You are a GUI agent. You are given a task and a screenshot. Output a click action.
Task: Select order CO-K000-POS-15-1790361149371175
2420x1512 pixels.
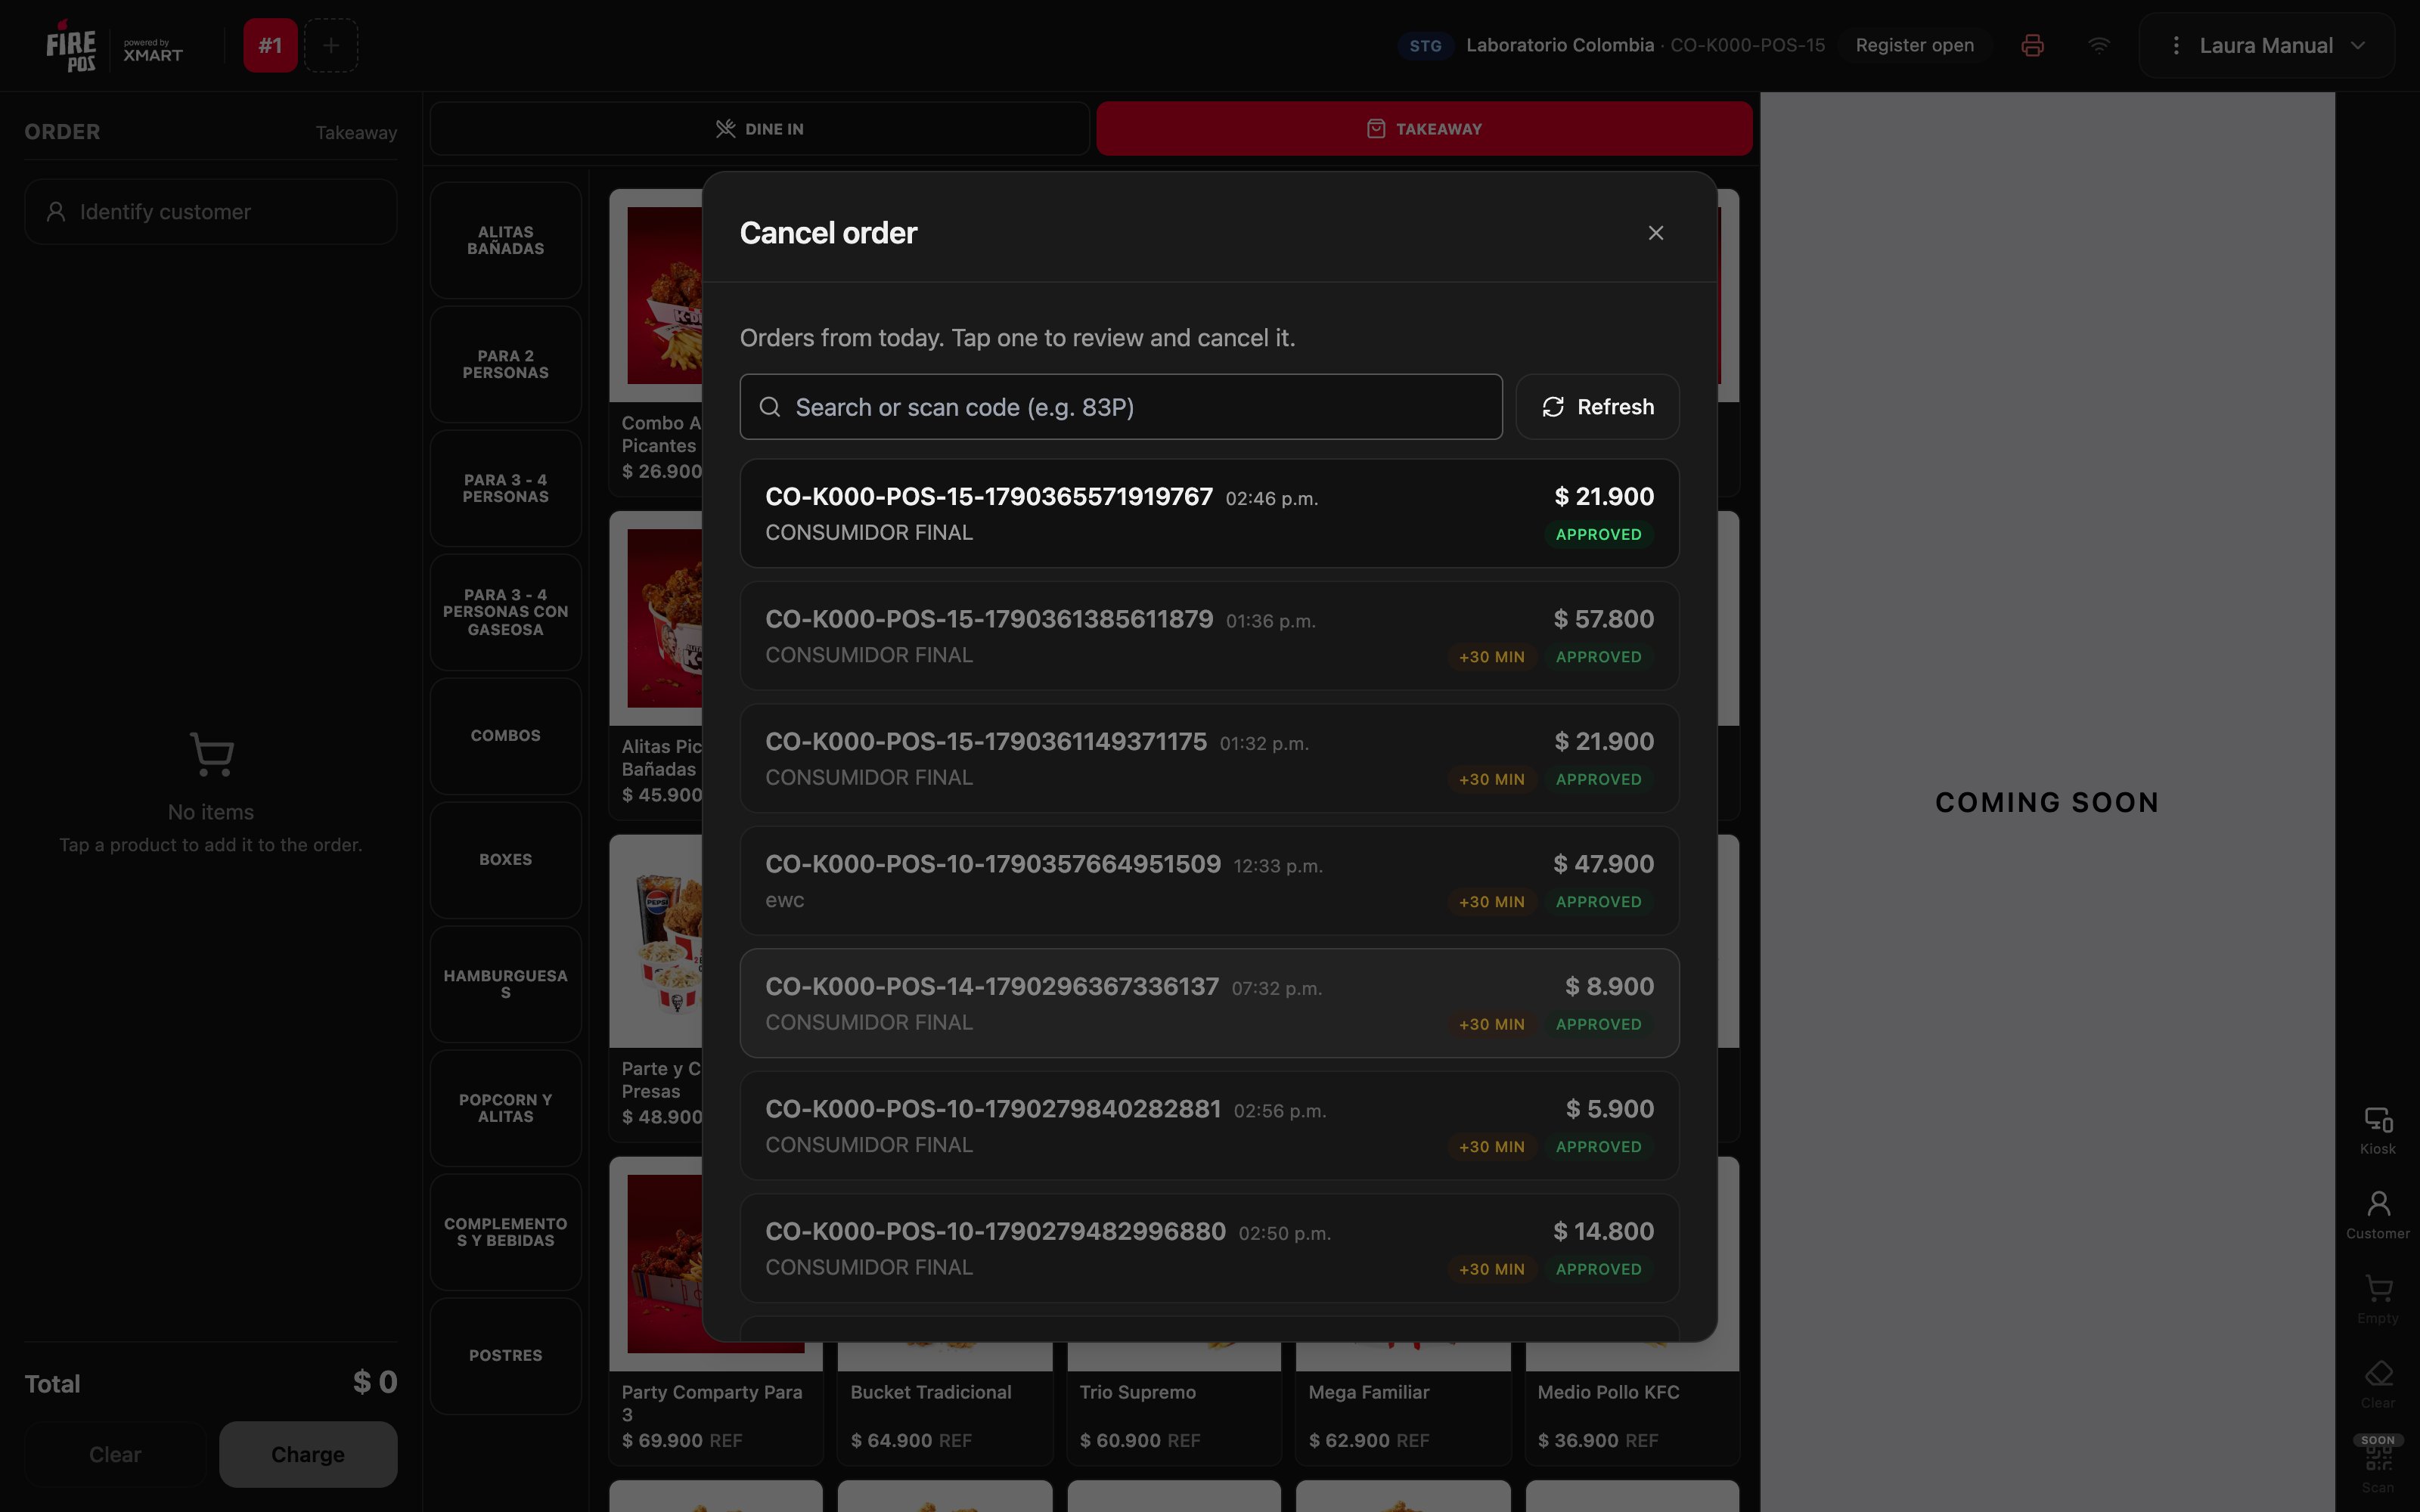point(1209,758)
